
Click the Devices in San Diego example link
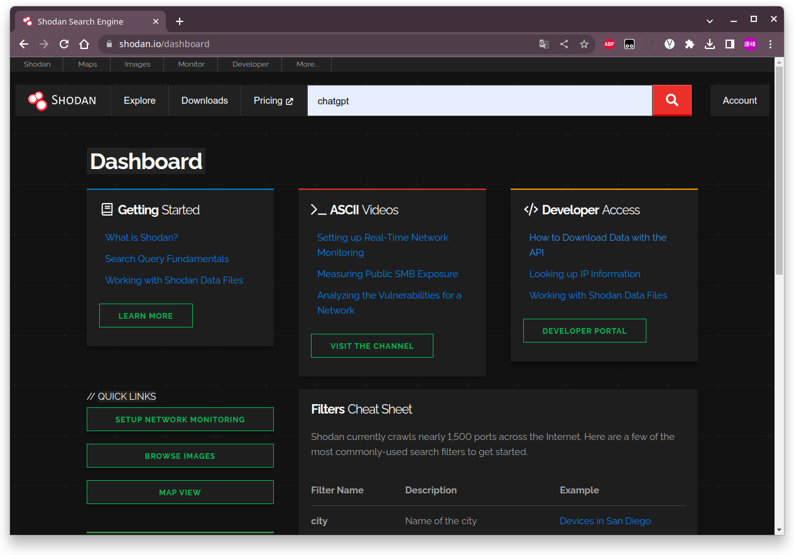coord(604,520)
